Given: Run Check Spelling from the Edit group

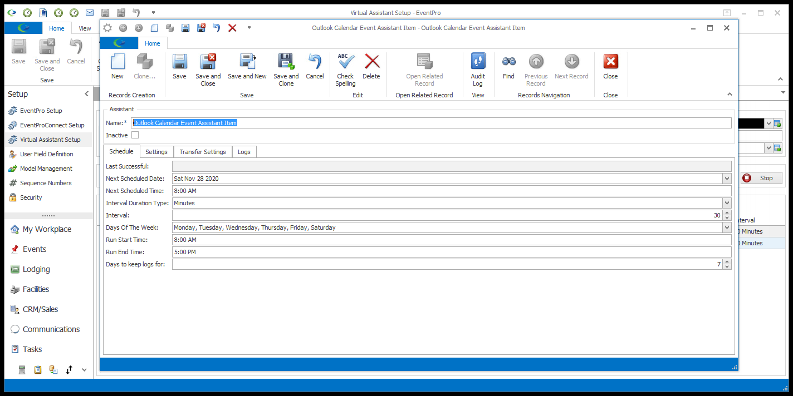Looking at the screenshot, I should (x=345, y=70).
